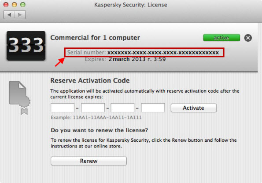Click the Activate button
This screenshot has height=183, width=262.
point(194,108)
